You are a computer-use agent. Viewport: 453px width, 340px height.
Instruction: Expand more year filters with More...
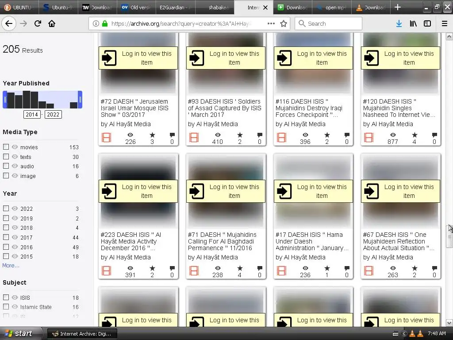(11, 266)
